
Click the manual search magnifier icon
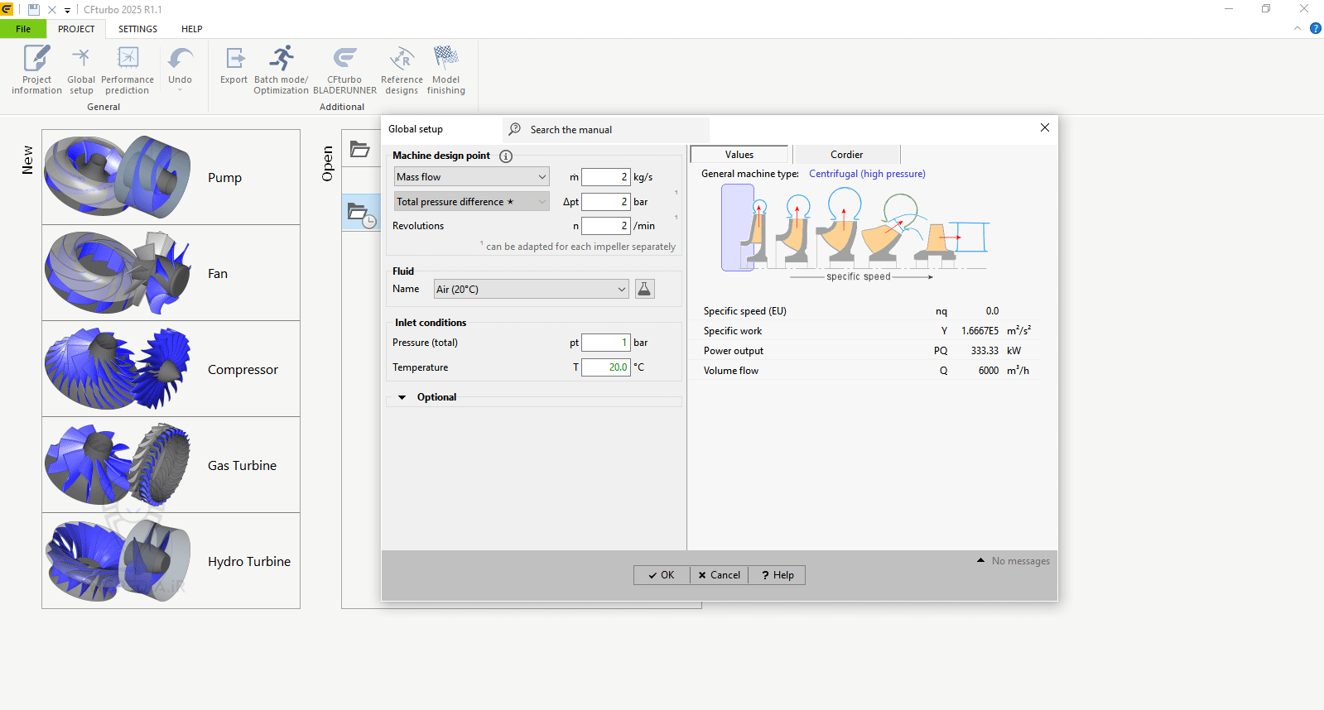pyautogui.click(x=515, y=129)
